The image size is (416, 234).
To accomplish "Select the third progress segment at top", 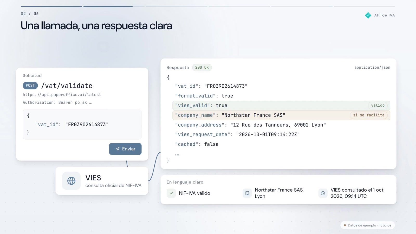I will point(177,6).
